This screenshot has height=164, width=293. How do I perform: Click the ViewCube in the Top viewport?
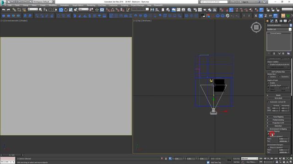(x=256, y=27)
